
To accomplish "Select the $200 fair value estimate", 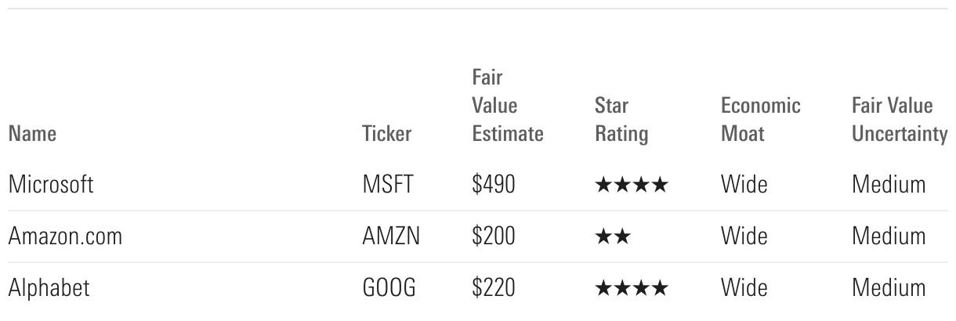I will click(494, 236).
